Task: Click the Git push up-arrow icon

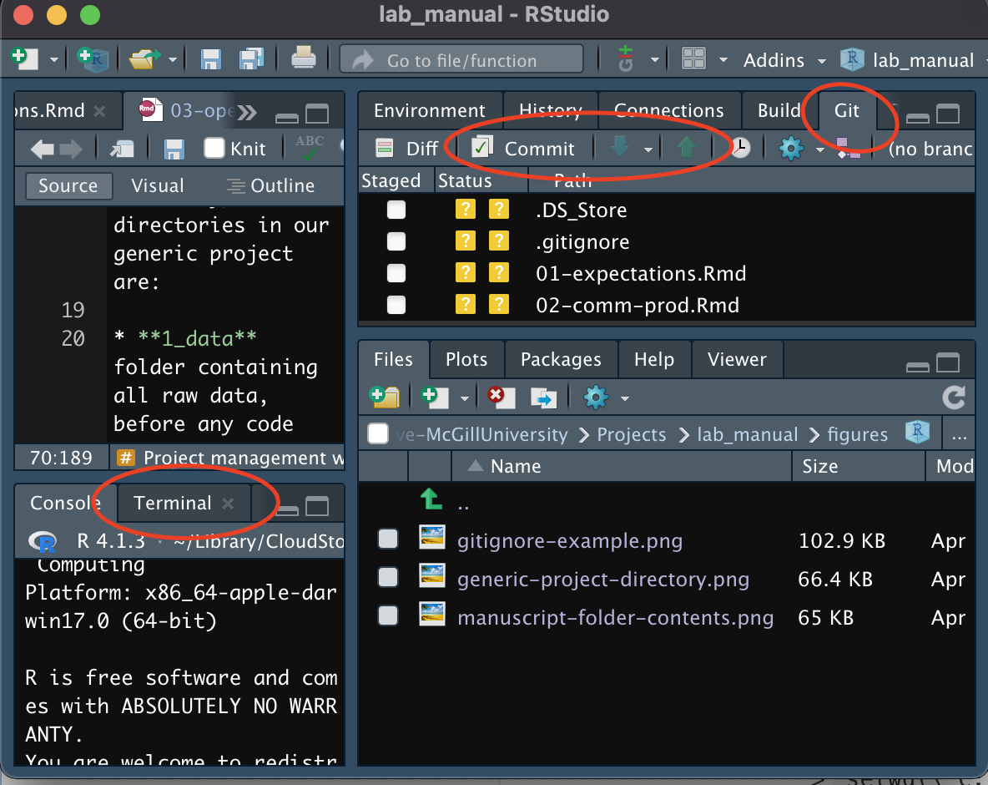Action: pos(686,148)
